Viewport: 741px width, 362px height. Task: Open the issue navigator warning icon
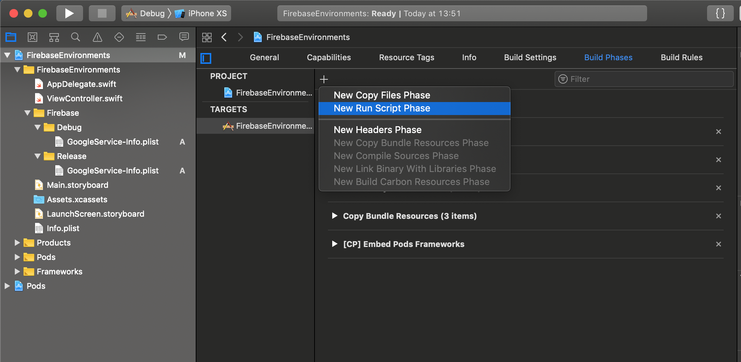[x=97, y=37]
